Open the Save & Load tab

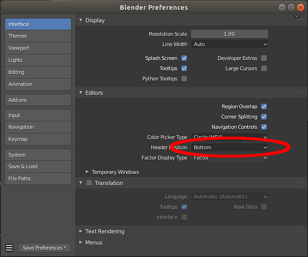(x=38, y=166)
